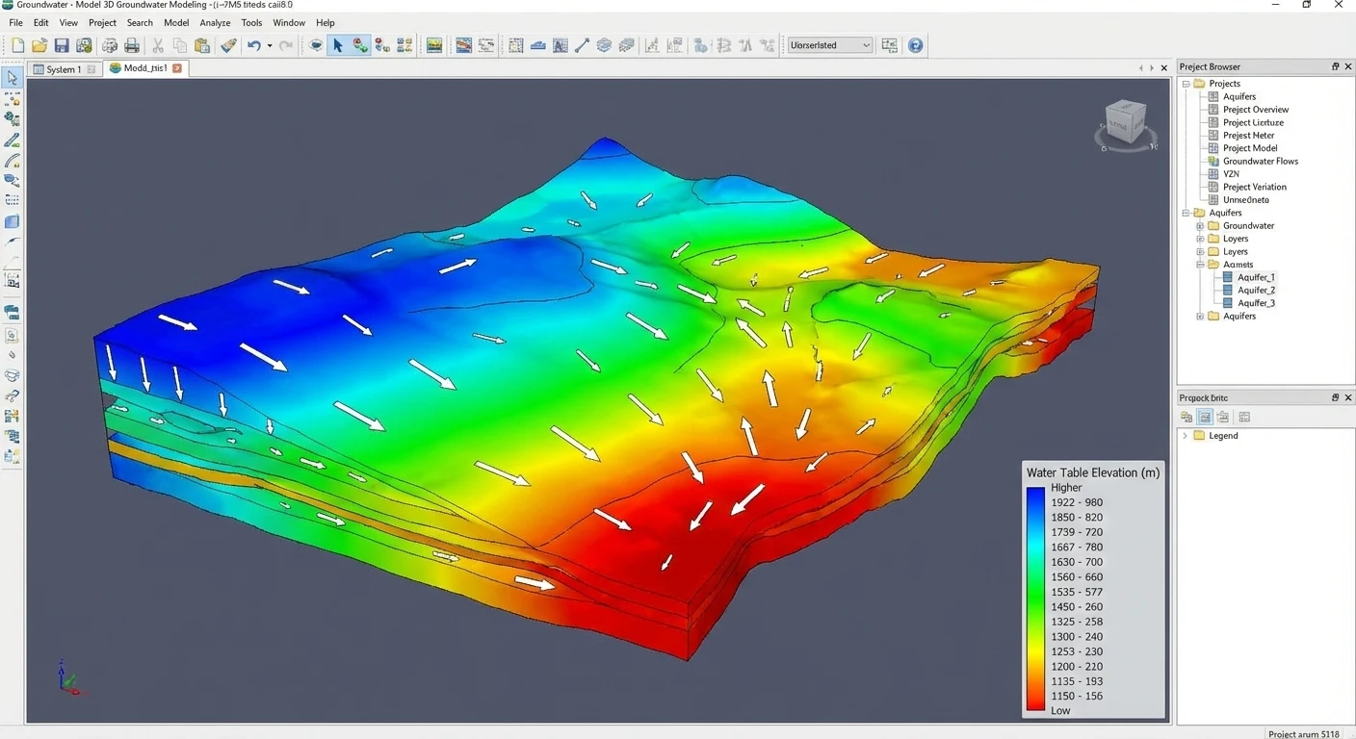The image size is (1356, 739).
Task: Toggle visibility of Aquifer_1 layer
Action: (x=1227, y=277)
